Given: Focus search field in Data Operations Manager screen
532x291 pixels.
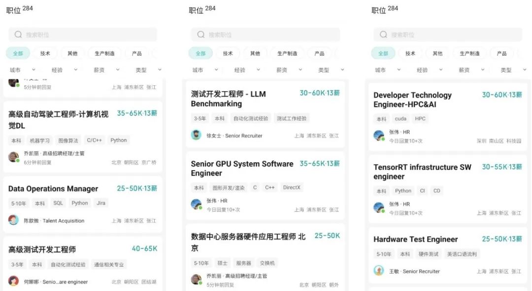Looking at the screenshot, I should pos(83,35).
